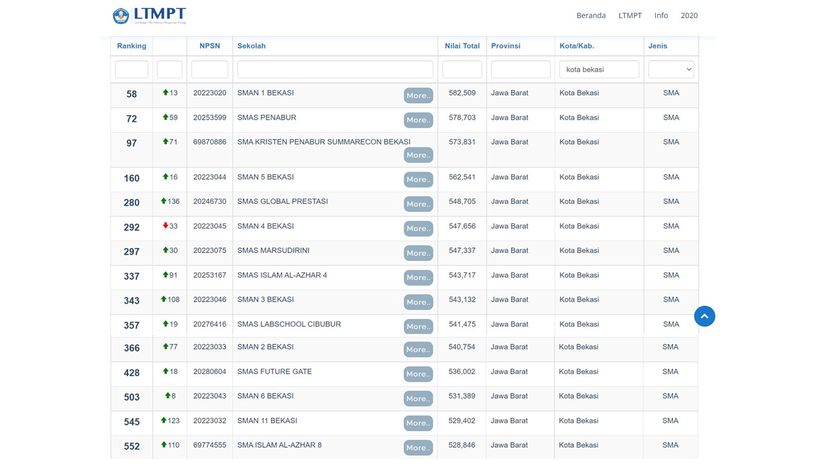
Task: Select ranking number 343
Action: pyautogui.click(x=131, y=301)
